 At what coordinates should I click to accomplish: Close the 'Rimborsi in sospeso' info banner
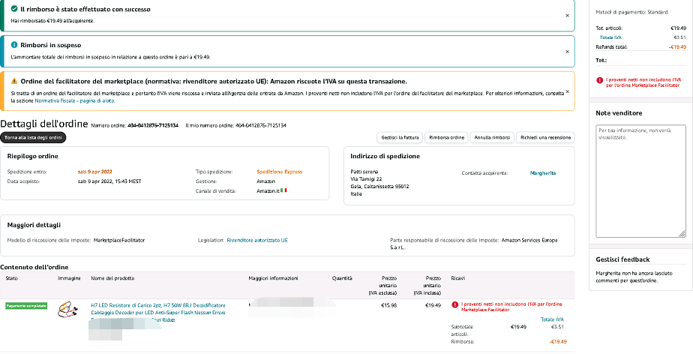tap(566, 51)
